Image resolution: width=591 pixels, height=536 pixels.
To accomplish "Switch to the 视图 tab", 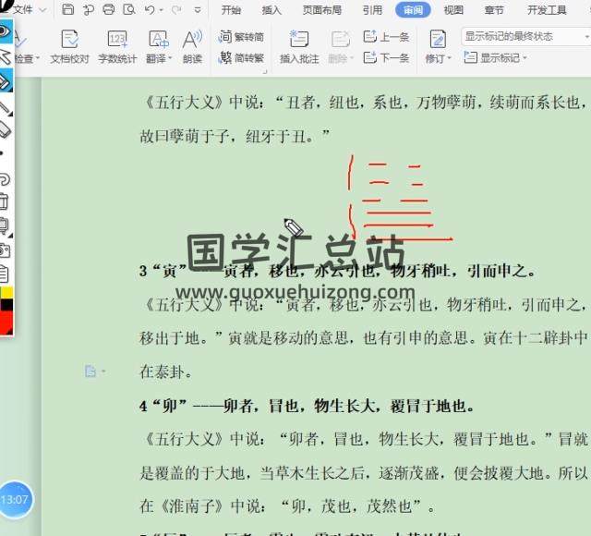I will 453,10.
